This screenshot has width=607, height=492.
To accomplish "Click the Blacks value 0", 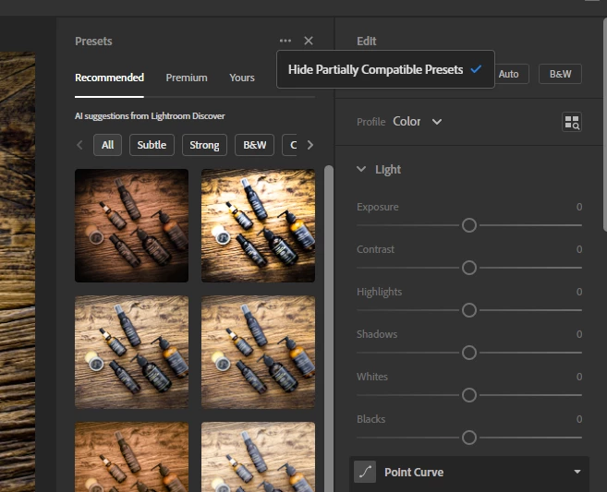I will point(579,419).
